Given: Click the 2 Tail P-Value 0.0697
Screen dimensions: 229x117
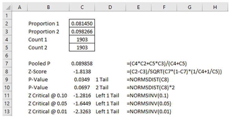Looking at the screenshot, I should (82, 88).
